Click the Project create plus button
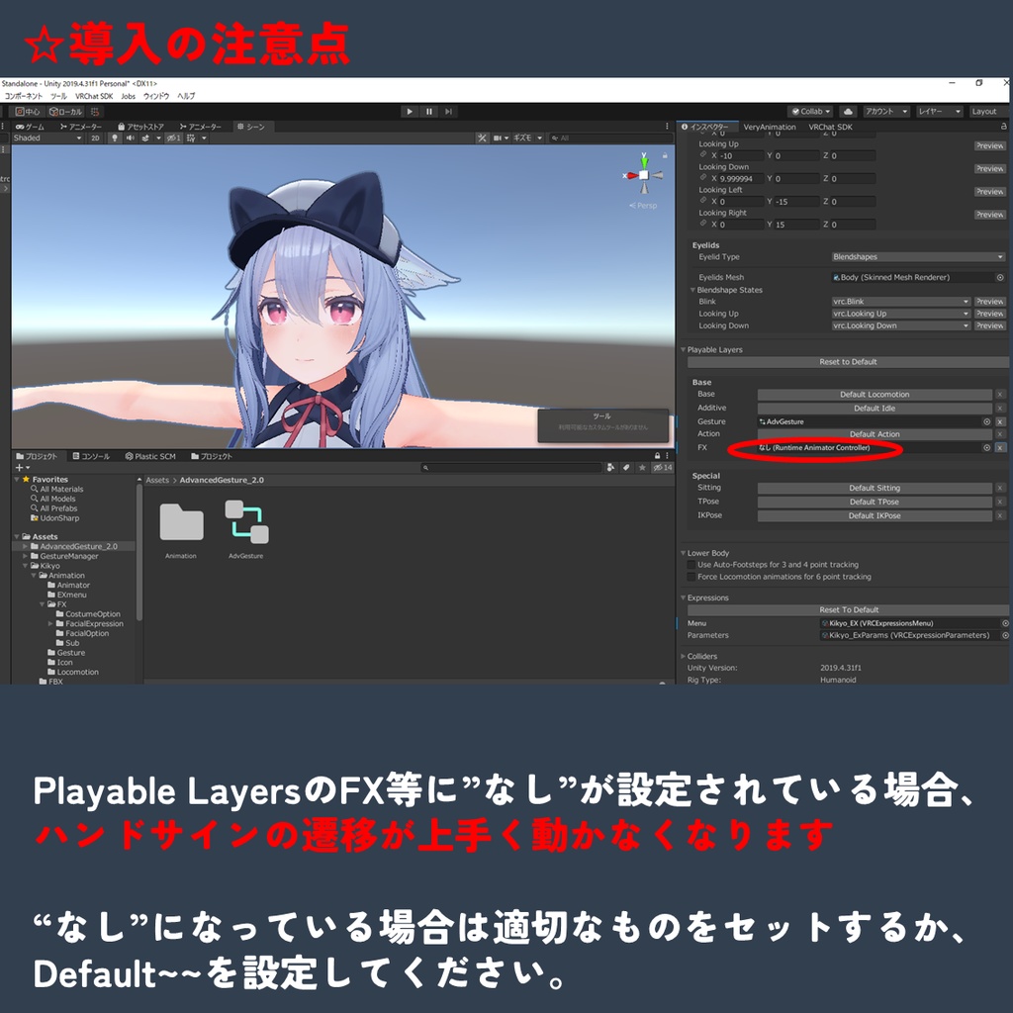Screen dimensions: 1013x1013 pyautogui.click(x=22, y=468)
